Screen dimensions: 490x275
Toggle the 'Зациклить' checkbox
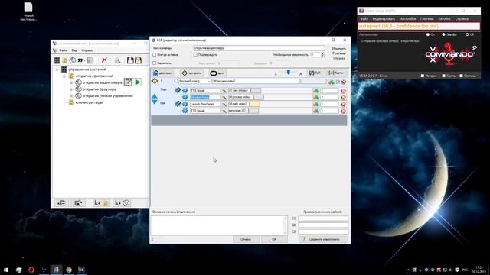point(155,63)
